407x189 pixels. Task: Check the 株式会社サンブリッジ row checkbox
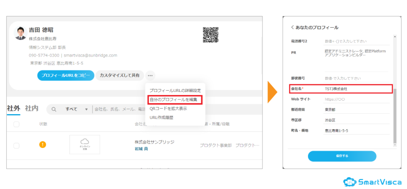pyautogui.click(x=16, y=146)
